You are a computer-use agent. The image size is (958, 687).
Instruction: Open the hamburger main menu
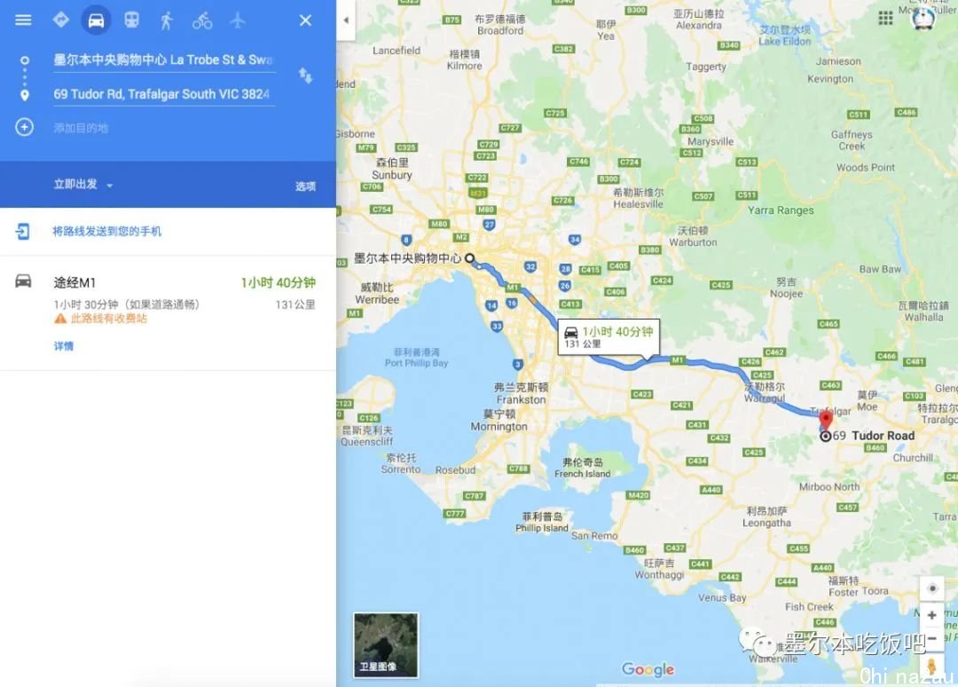[x=23, y=20]
